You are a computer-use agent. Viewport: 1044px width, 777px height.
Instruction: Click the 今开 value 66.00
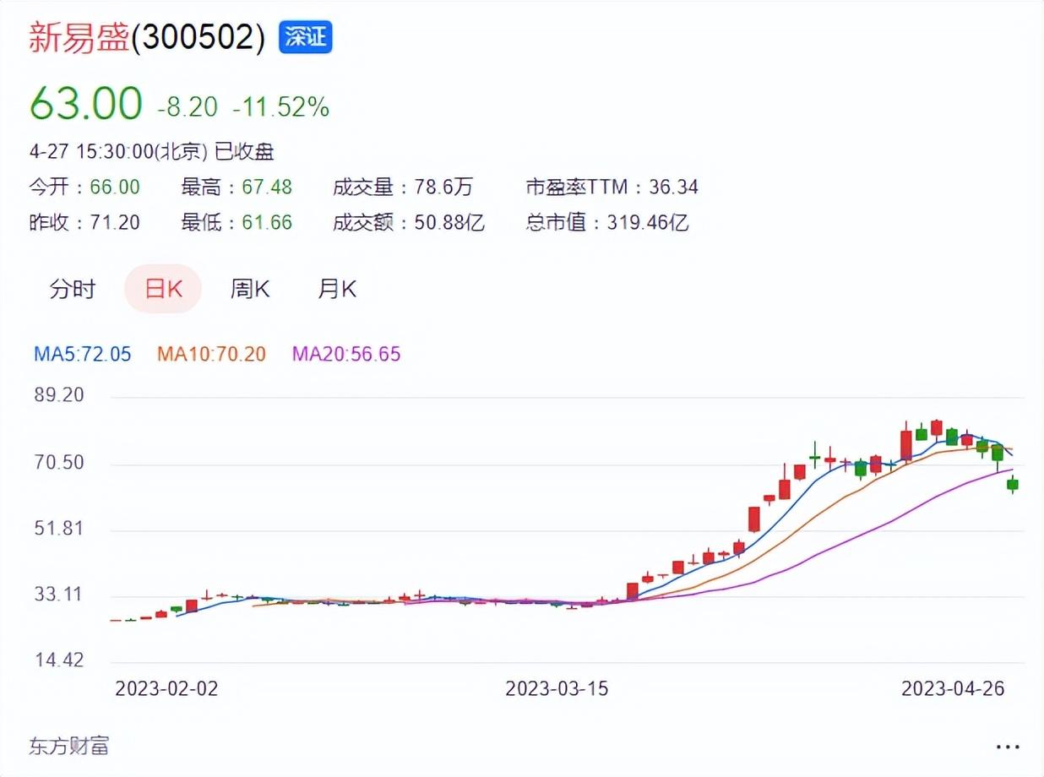click(x=115, y=187)
